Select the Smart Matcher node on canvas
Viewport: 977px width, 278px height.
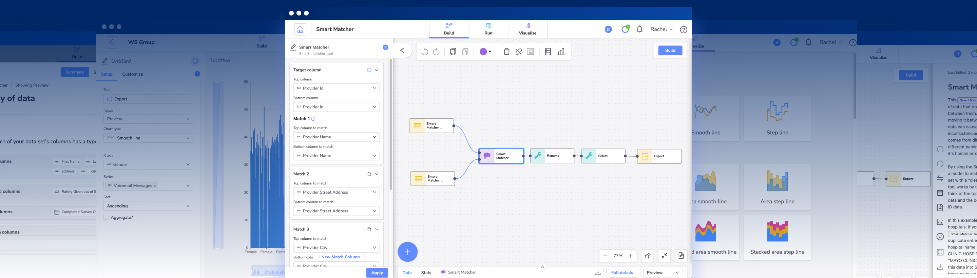point(501,156)
